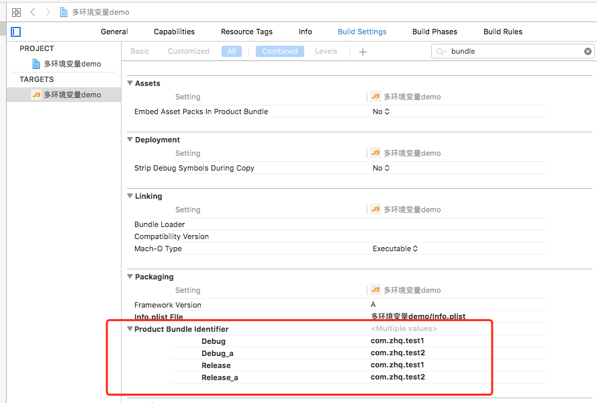597x403 pixels.
Task: Click the target icon in the Packaging column header
Action: click(x=375, y=290)
